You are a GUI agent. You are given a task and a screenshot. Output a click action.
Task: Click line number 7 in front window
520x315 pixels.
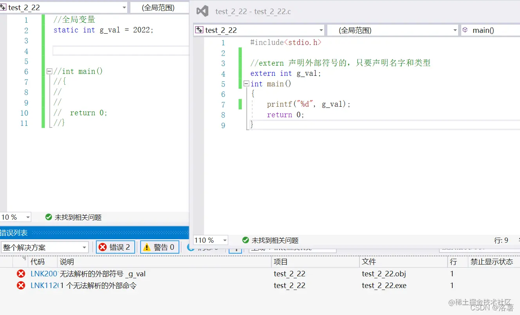[223, 104]
